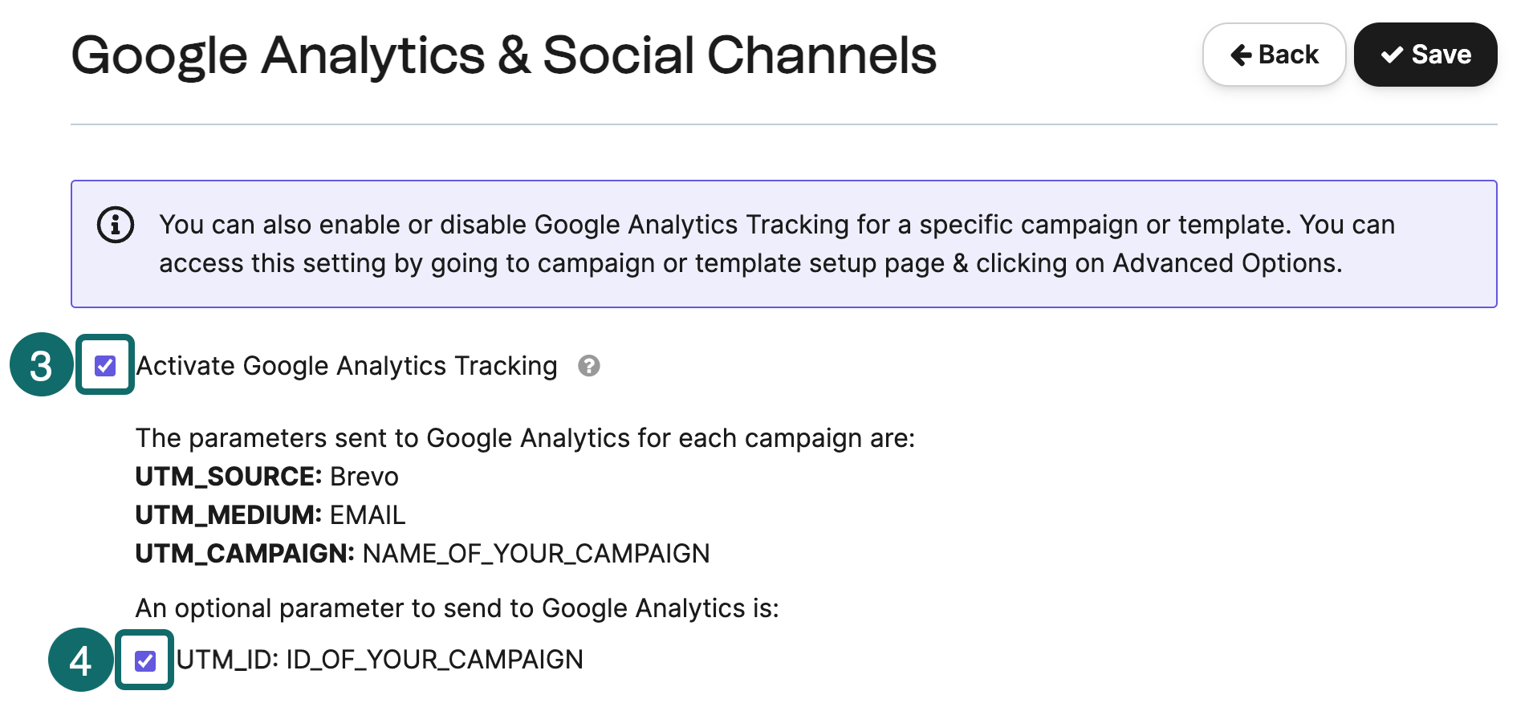This screenshot has width=1533, height=703.
Task: Click the first line of the info banner
Action: pyautogui.click(x=776, y=225)
